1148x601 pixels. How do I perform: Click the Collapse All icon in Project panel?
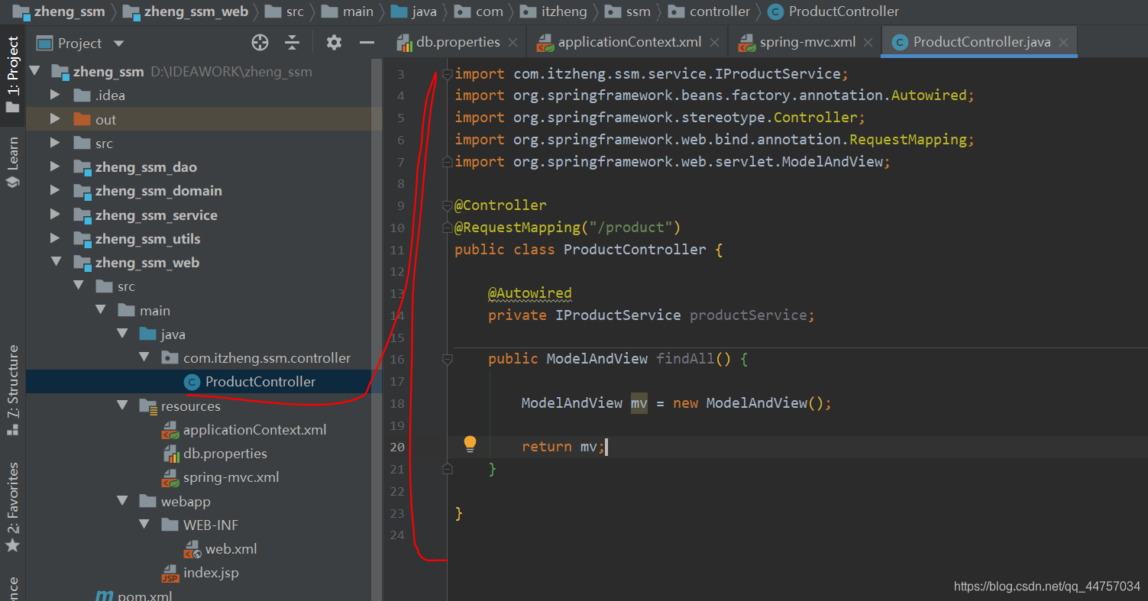click(292, 43)
